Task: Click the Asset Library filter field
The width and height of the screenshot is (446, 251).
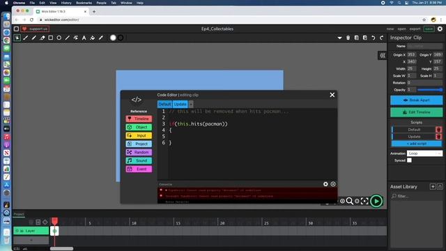Action: click(x=417, y=196)
